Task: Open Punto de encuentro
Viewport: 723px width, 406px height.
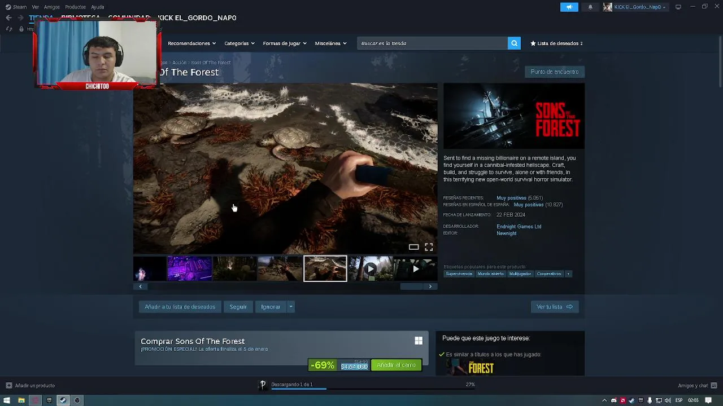Action: coord(555,72)
